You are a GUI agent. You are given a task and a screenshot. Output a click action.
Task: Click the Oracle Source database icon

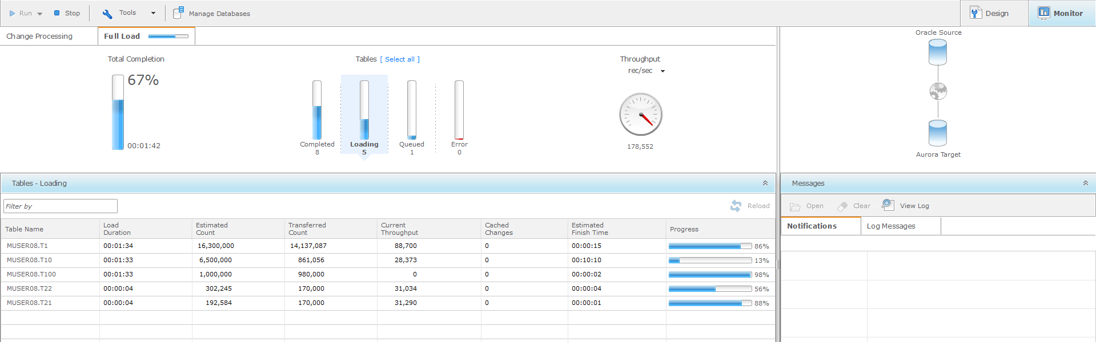(x=937, y=52)
